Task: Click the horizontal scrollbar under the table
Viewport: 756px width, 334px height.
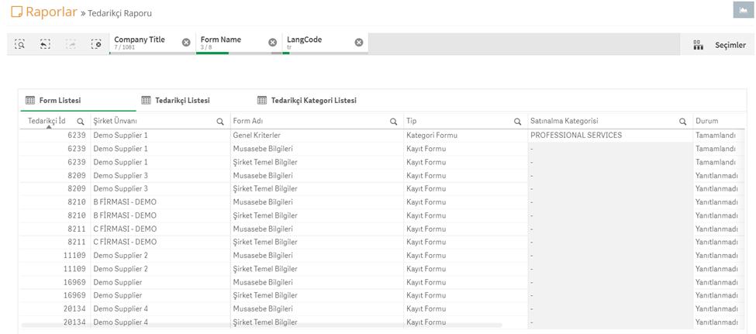Action: coord(262,325)
